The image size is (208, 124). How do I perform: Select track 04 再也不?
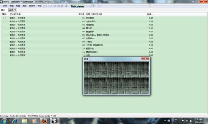point(77,28)
